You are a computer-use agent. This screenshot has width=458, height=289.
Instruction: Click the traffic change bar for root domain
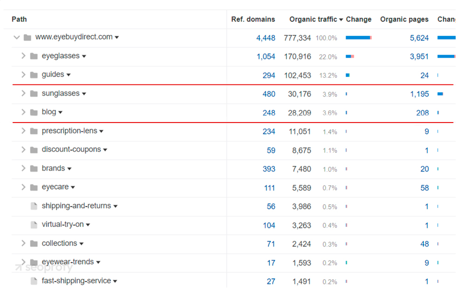[359, 38]
